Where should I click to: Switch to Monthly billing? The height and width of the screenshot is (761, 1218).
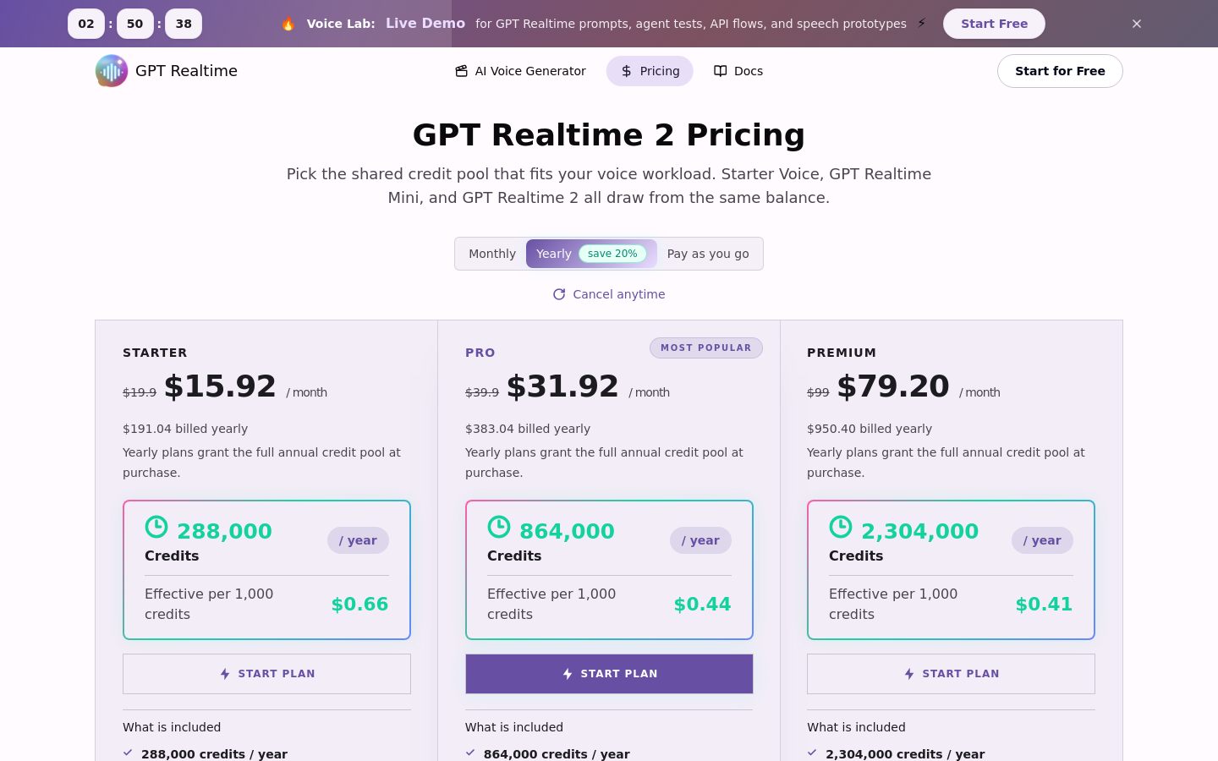click(x=492, y=254)
